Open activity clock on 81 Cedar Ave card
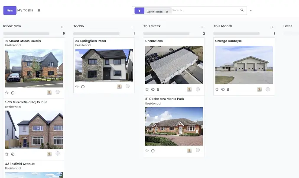This screenshot has width=299, height=178. tap(153, 151)
